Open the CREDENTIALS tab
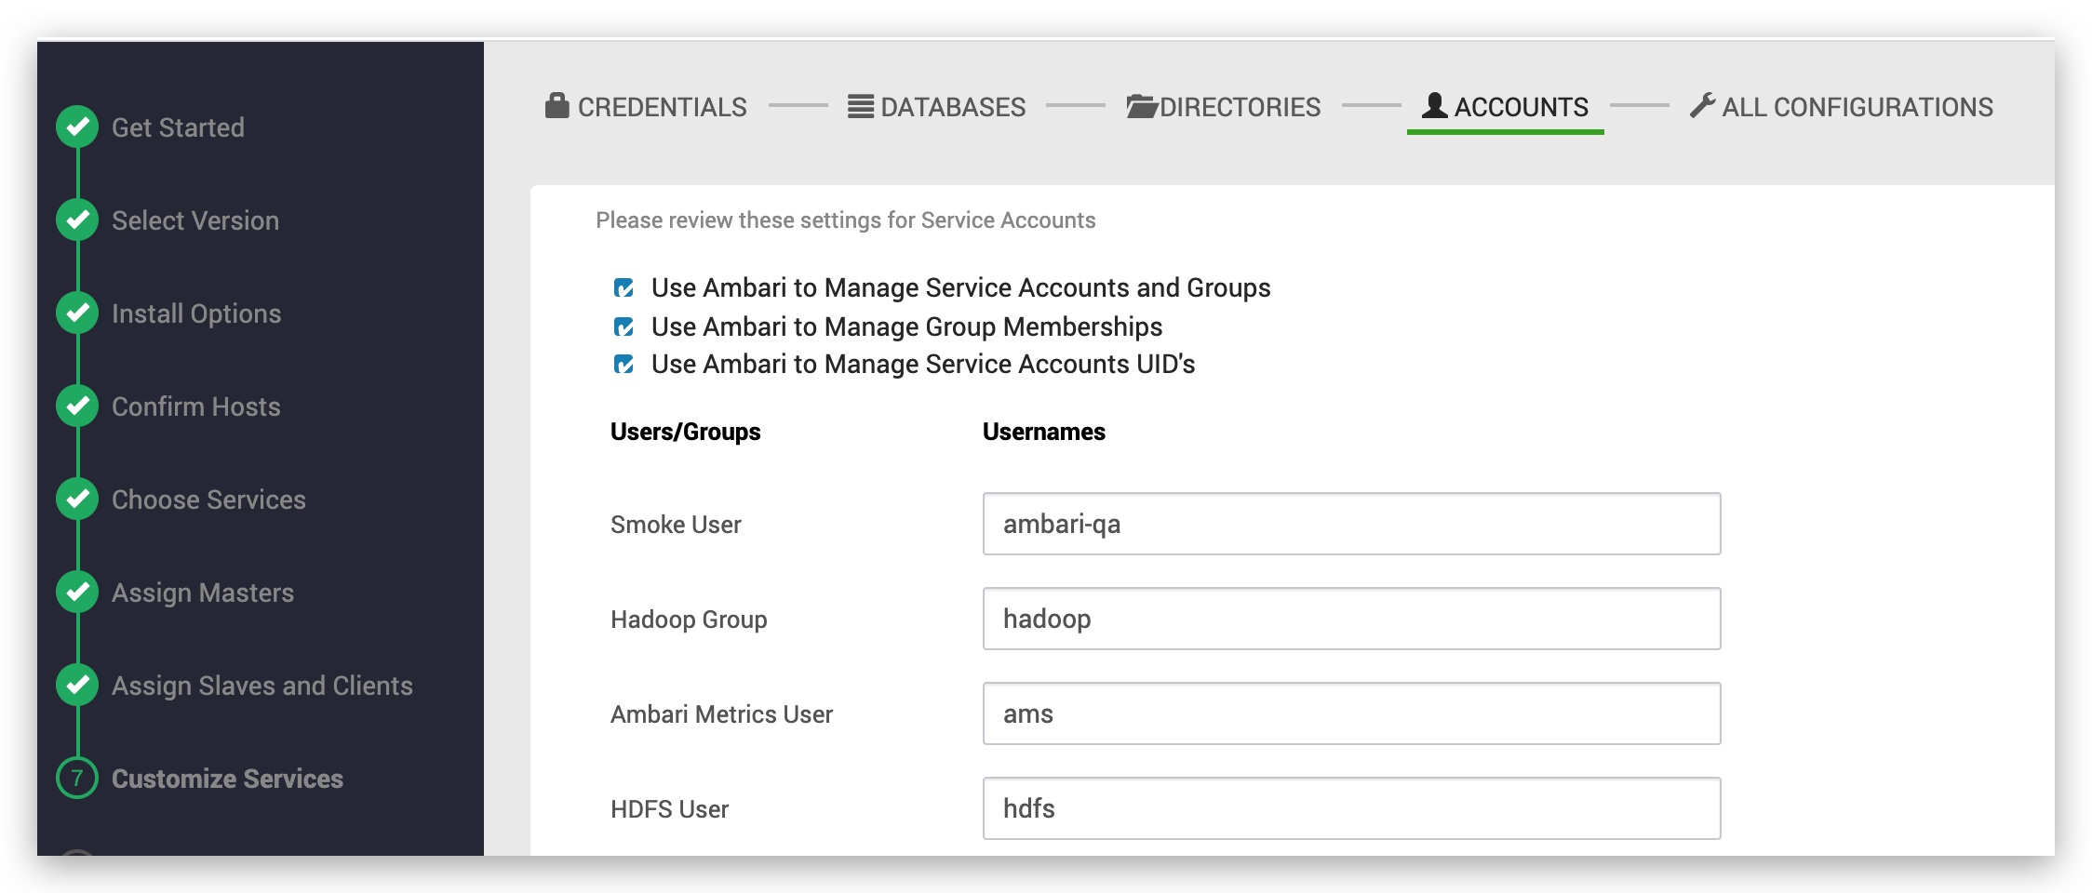 tap(646, 107)
